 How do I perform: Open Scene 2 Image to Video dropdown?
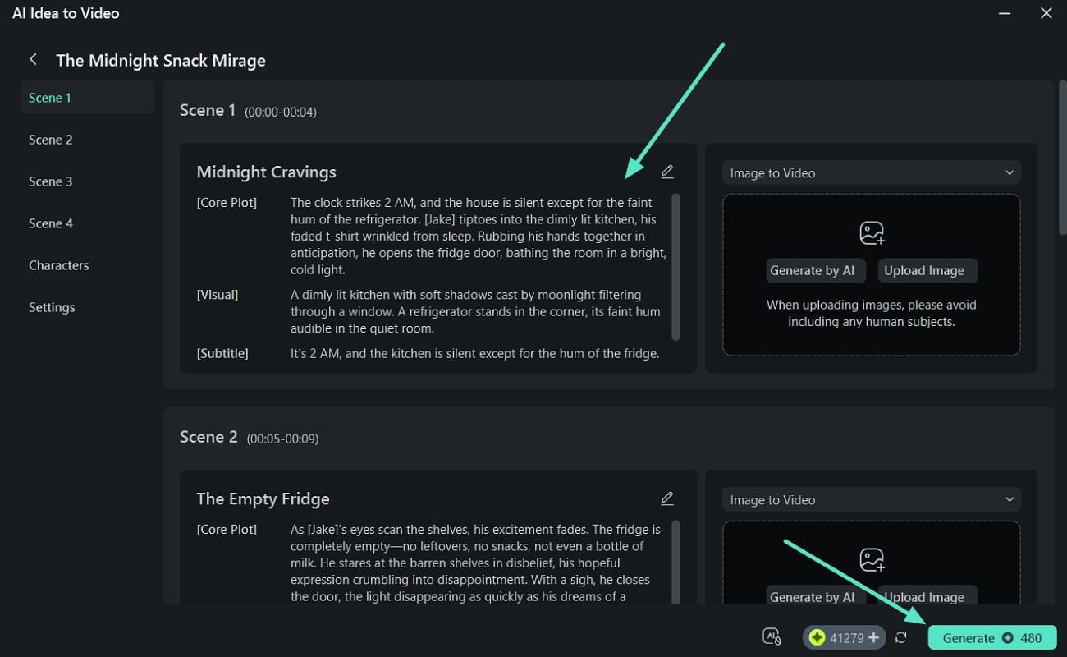click(871, 500)
